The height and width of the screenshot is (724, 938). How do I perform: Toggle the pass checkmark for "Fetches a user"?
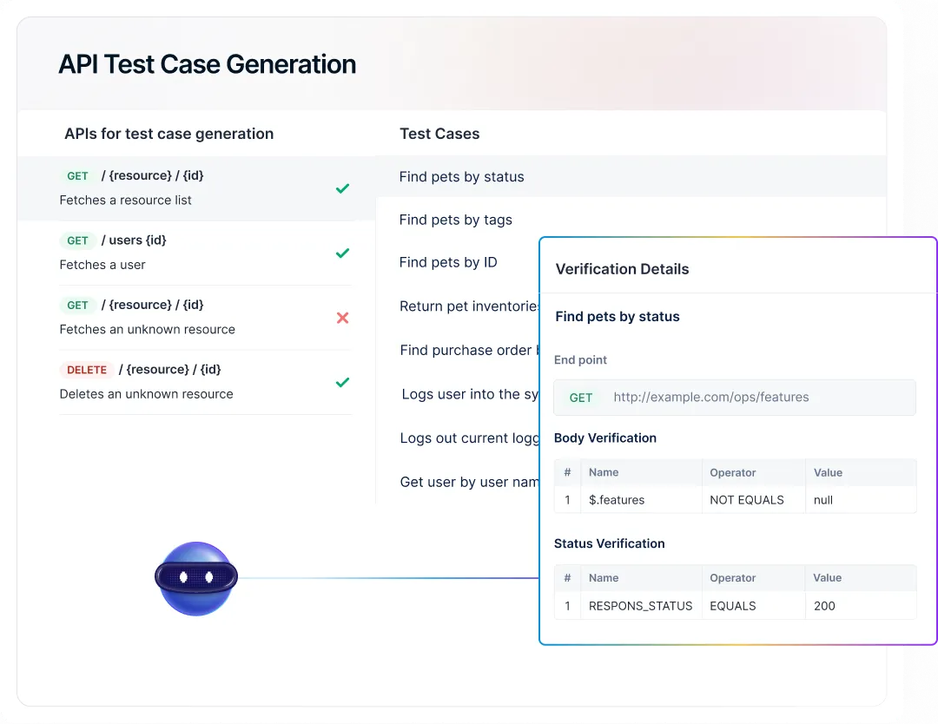click(x=342, y=253)
